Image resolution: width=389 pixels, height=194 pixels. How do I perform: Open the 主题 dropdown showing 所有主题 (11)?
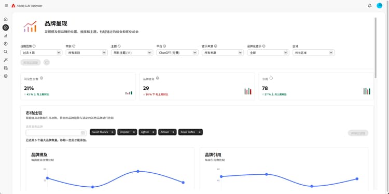pyautogui.click(x=132, y=52)
